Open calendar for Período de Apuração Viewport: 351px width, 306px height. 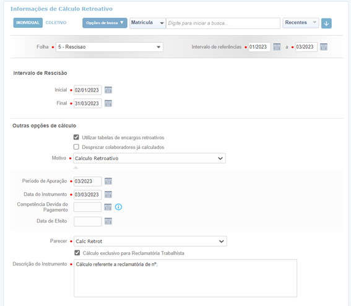click(x=108, y=181)
